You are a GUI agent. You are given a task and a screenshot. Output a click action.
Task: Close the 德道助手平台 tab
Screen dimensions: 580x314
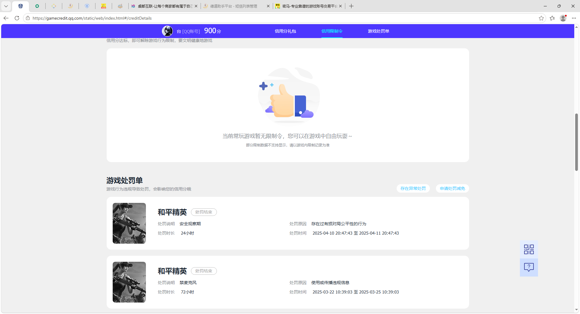(268, 6)
